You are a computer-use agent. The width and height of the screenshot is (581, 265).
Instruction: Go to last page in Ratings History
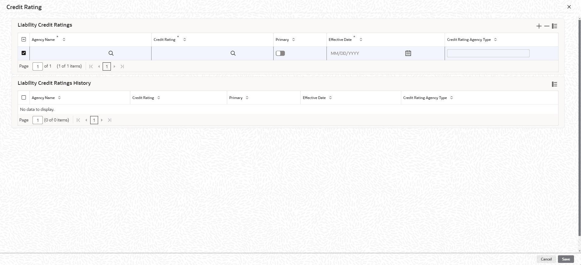point(110,120)
